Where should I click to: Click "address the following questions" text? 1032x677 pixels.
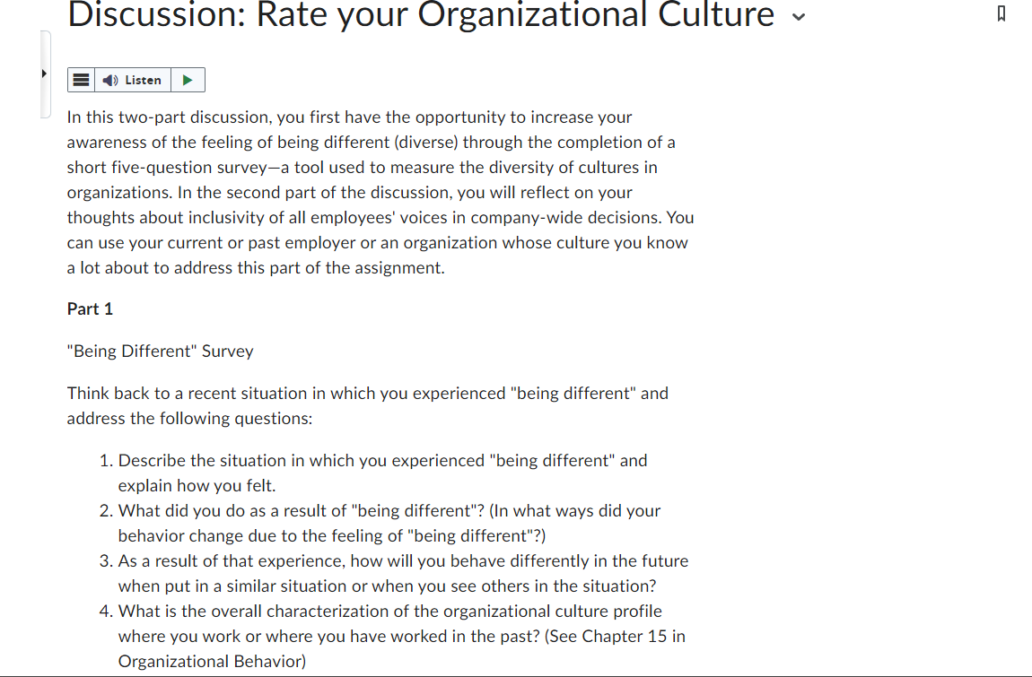tap(189, 419)
